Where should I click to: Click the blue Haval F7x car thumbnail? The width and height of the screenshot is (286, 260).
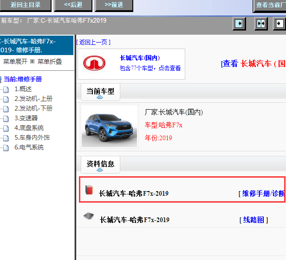[x=109, y=126]
